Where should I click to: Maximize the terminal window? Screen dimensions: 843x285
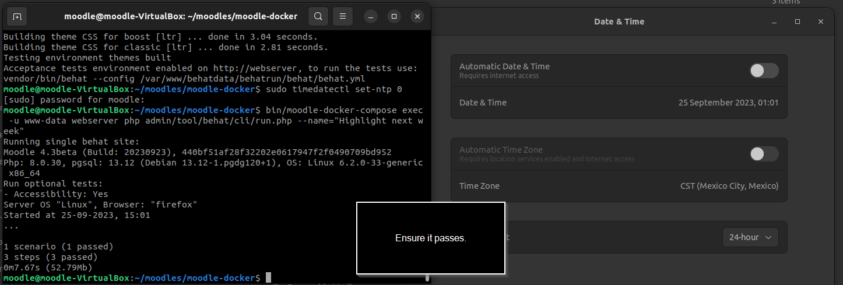394,16
